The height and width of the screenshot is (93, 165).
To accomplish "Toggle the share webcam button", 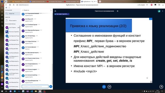I will [x=109, y=87].
